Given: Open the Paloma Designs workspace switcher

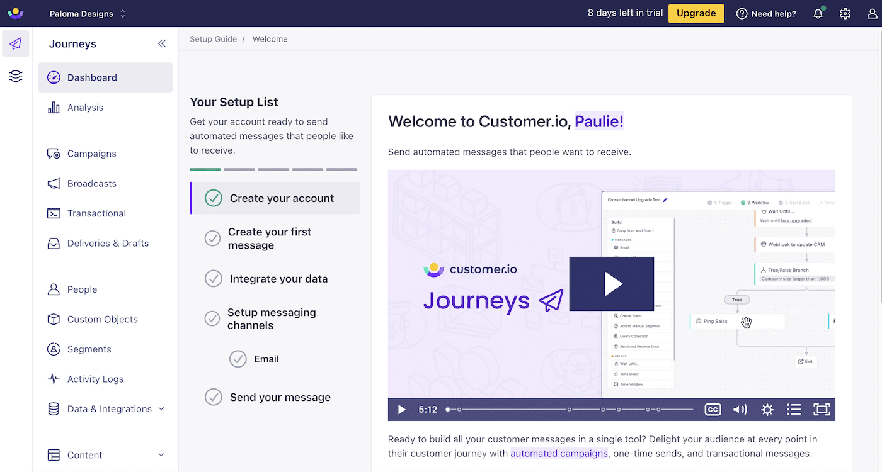Looking at the screenshot, I should tap(88, 14).
